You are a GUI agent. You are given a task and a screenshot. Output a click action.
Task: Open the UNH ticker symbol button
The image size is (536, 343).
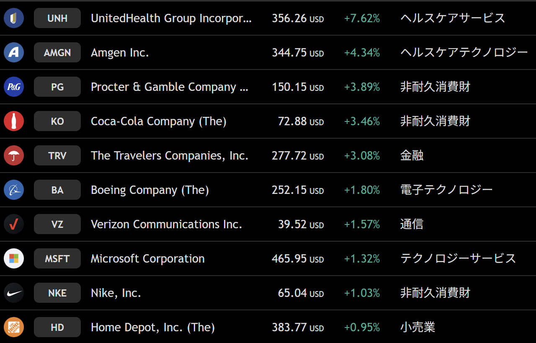point(57,18)
